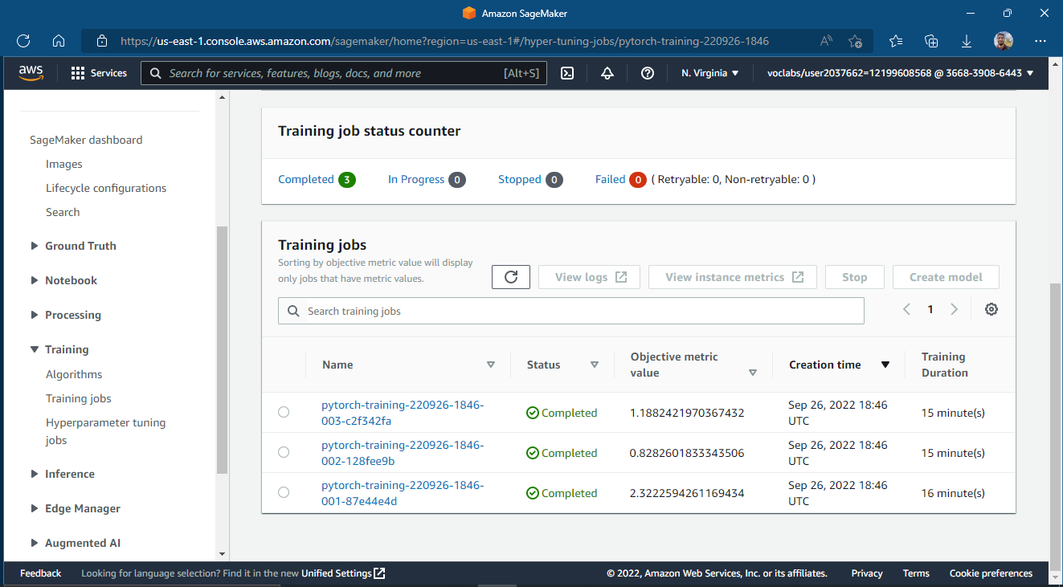Click the AWS logo
The height and width of the screenshot is (587, 1063).
point(31,73)
